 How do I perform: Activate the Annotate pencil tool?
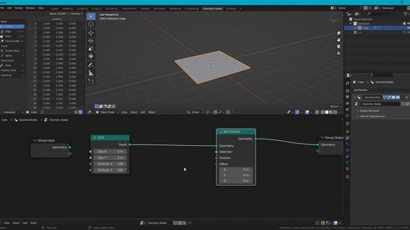click(91, 65)
